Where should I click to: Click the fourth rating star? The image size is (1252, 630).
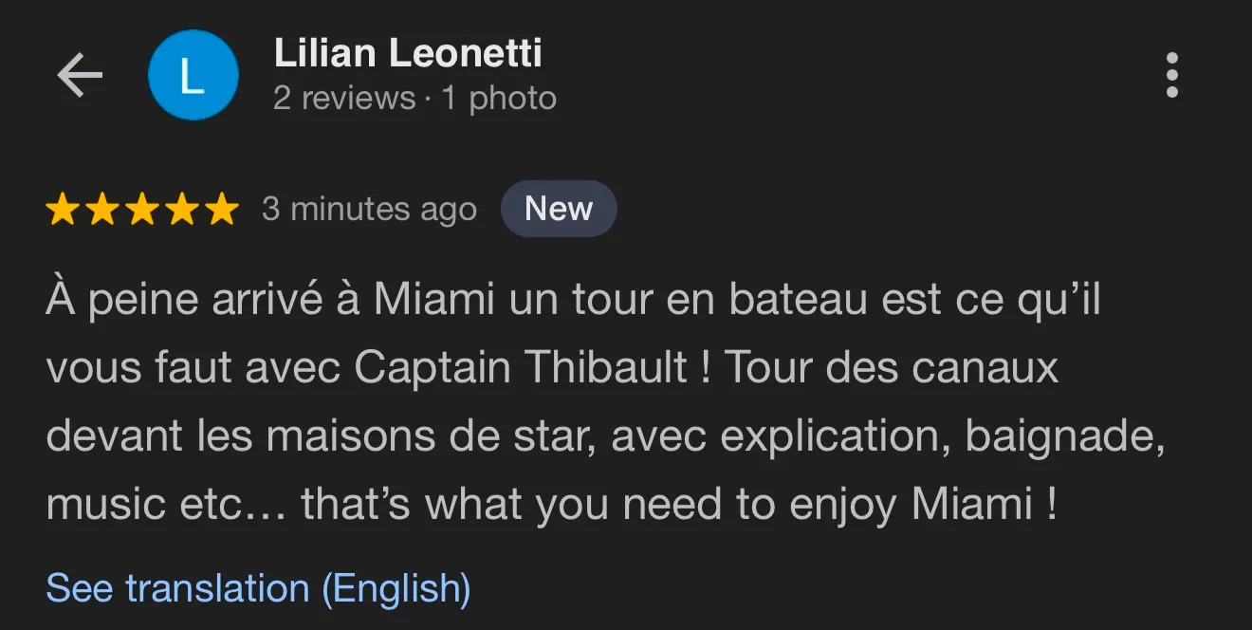[182, 210]
